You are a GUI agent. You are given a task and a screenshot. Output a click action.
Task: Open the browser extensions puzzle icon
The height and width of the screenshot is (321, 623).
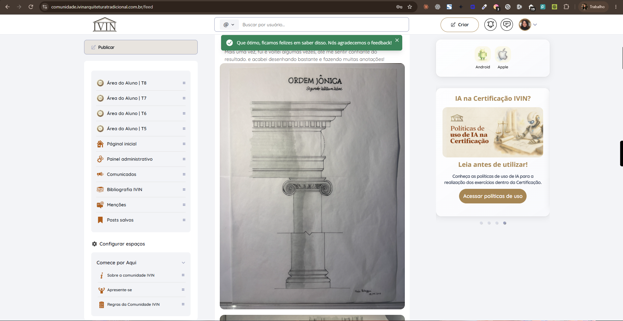pos(567,7)
